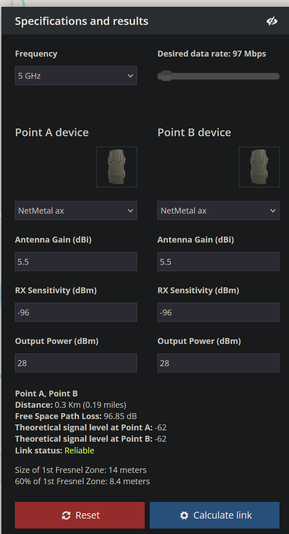This screenshot has height=534, width=289.
Task: Open the Point B NetMetal ax device list
Action: point(218,210)
